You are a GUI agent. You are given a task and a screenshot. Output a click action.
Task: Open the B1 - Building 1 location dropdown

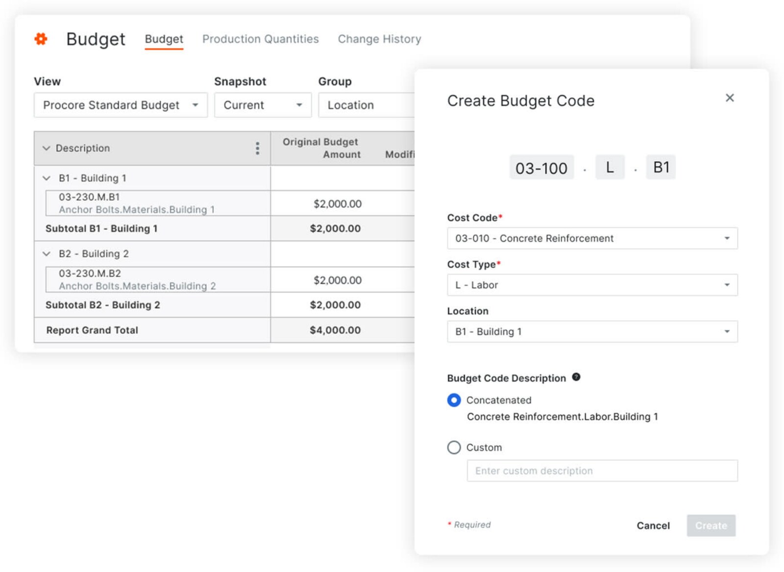pos(592,332)
